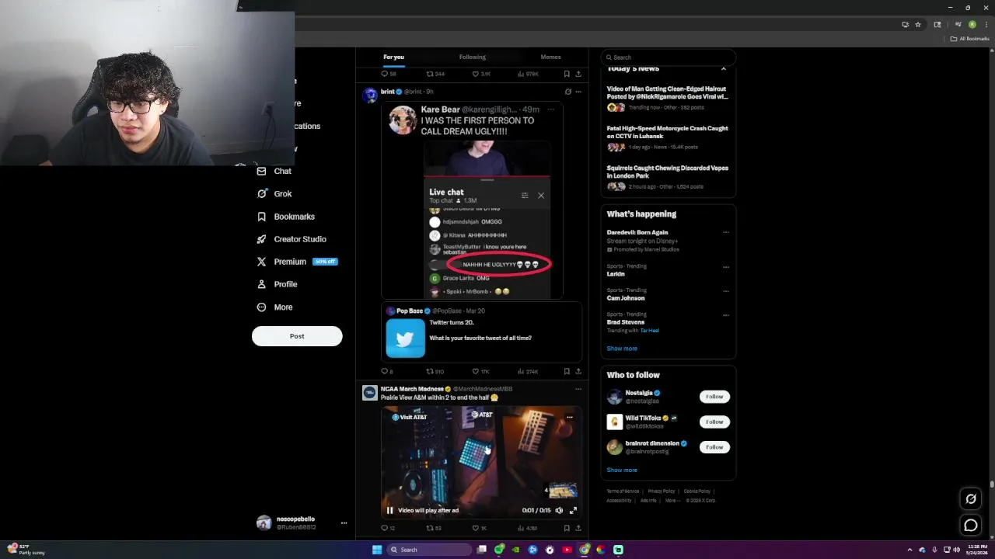
Task: Open YouTube app from the taskbar
Action: click(567, 550)
